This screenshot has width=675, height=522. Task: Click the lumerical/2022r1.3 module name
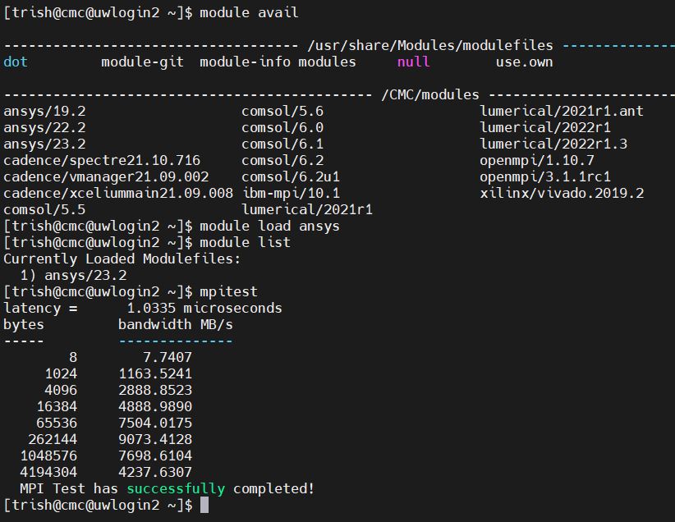[x=553, y=144]
